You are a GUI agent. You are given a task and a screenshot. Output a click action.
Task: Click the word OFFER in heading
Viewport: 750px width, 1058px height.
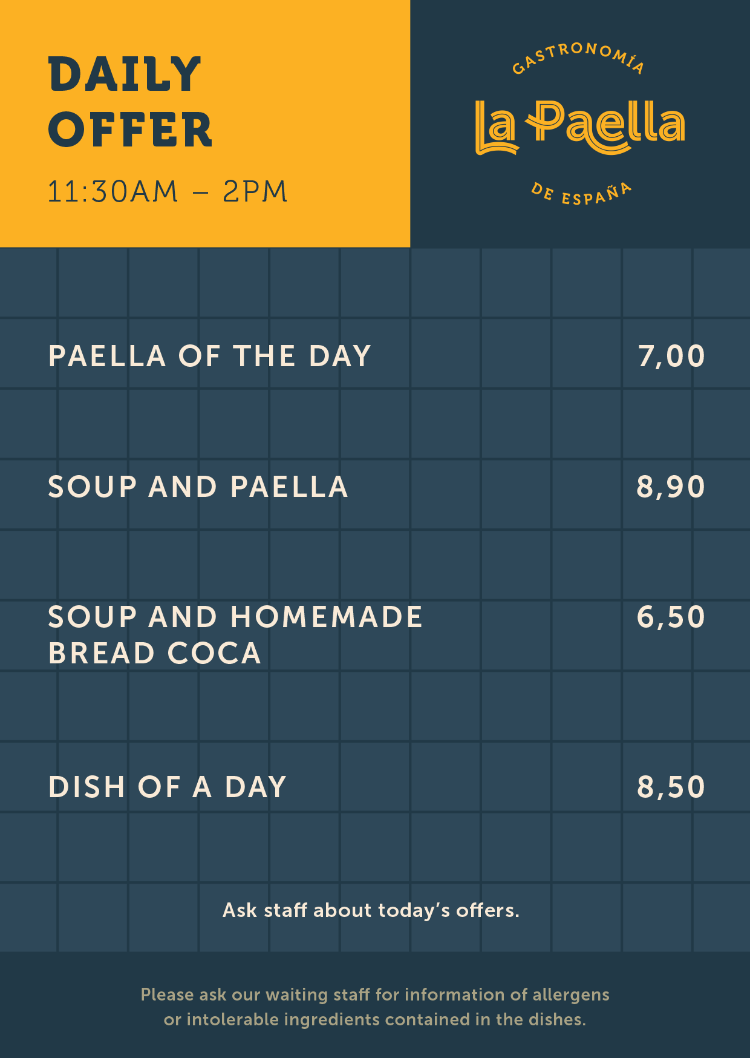(x=130, y=130)
